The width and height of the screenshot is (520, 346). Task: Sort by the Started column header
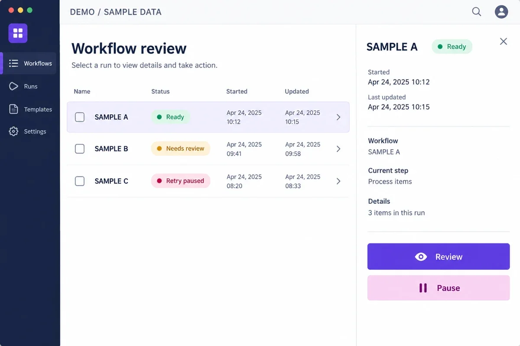(237, 91)
